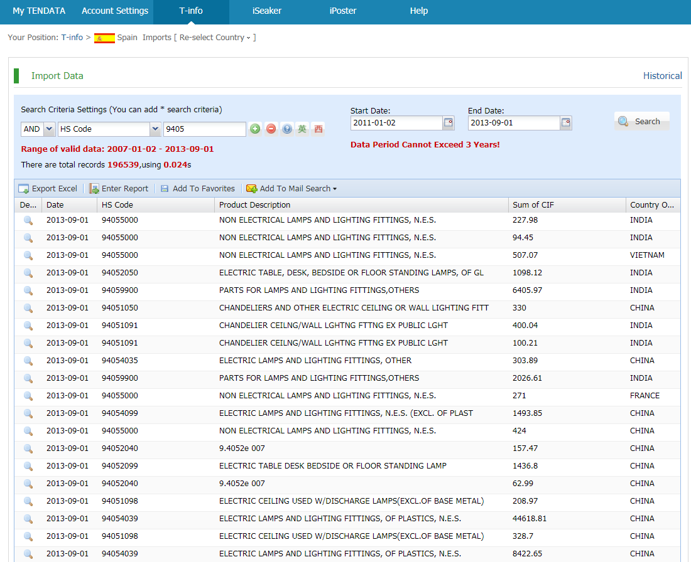Open the Start Date calendar picker

[x=449, y=123]
